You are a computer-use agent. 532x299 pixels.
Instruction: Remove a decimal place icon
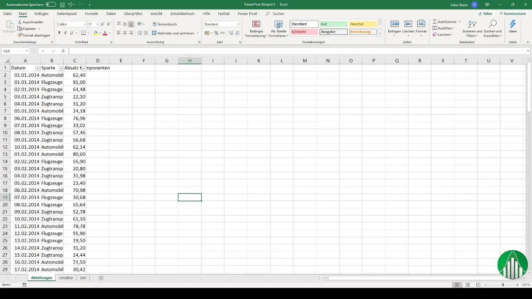236,33
